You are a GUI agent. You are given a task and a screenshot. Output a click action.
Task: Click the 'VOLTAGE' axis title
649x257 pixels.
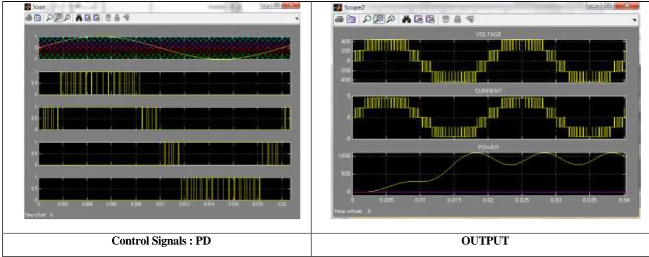(488, 36)
